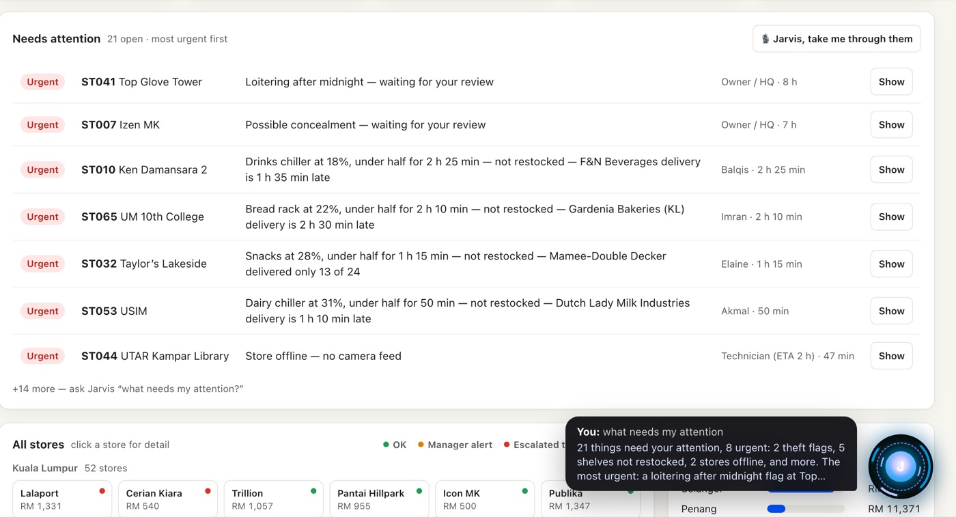This screenshot has height=517, width=956.
Task: Click "Balqis · 2 h 25 min" assignee text
Action: coord(763,170)
